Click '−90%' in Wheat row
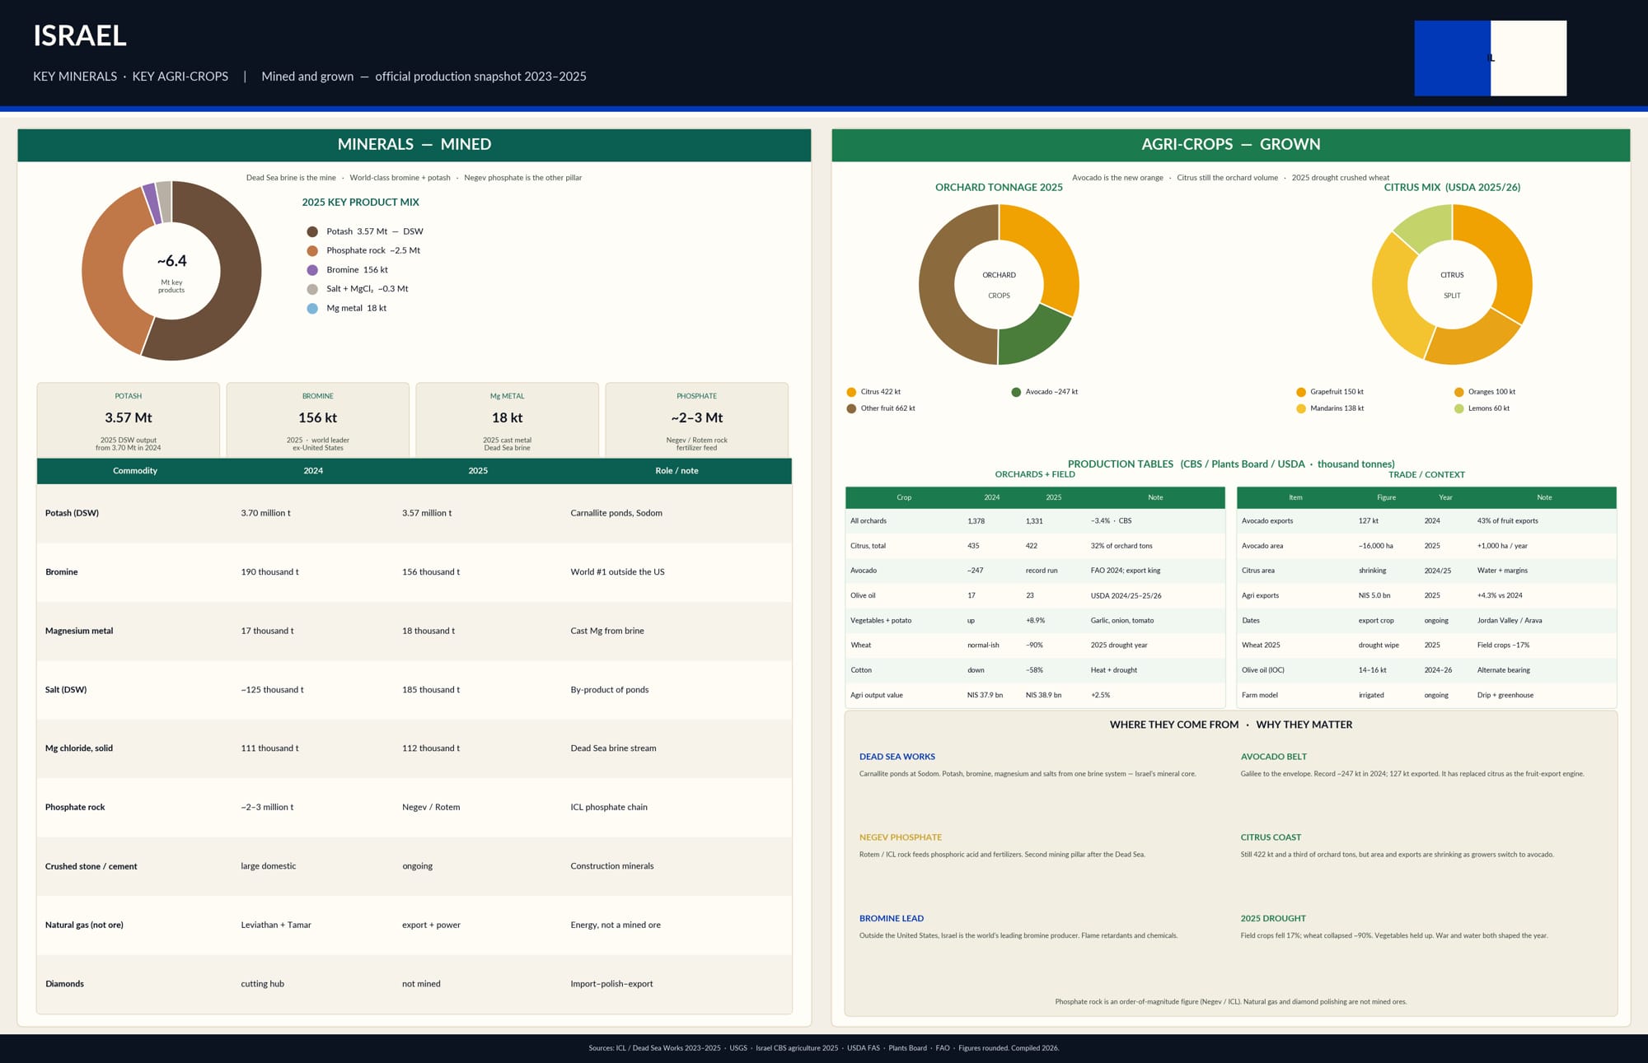Screen dimensions: 1648x1063 [x=1034, y=646]
